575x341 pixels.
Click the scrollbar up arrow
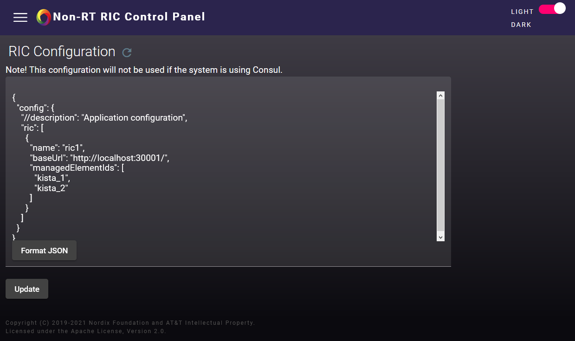440,95
